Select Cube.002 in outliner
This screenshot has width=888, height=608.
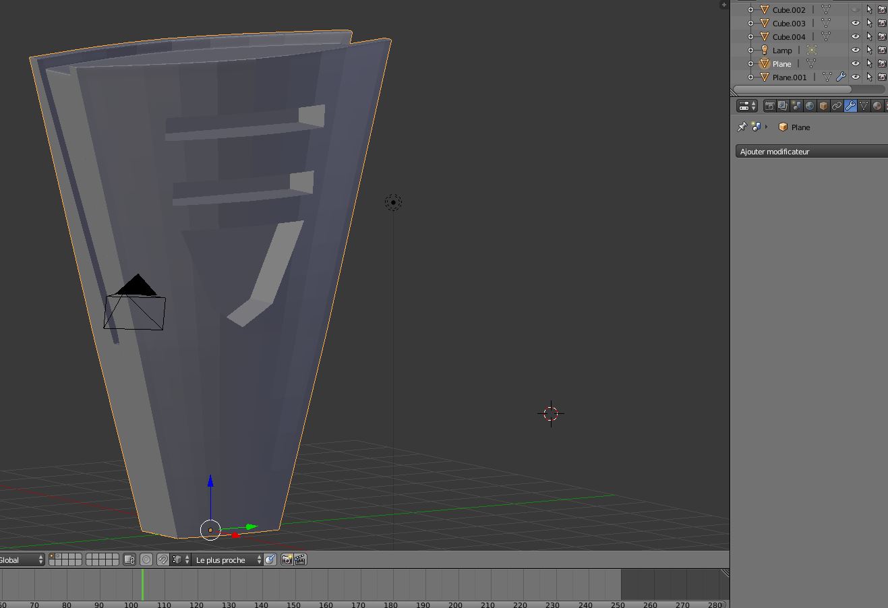(x=789, y=9)
